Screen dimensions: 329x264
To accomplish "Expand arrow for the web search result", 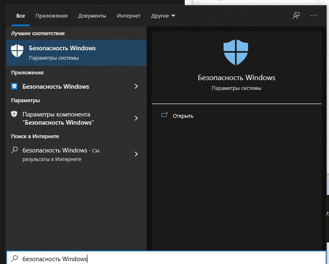I will (137, 154).
